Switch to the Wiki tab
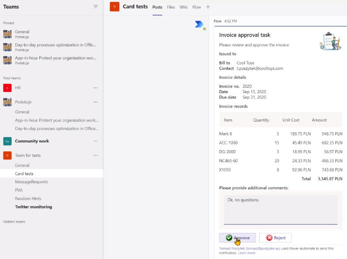This screenshot has width=347, height=259. coord(184,7)
